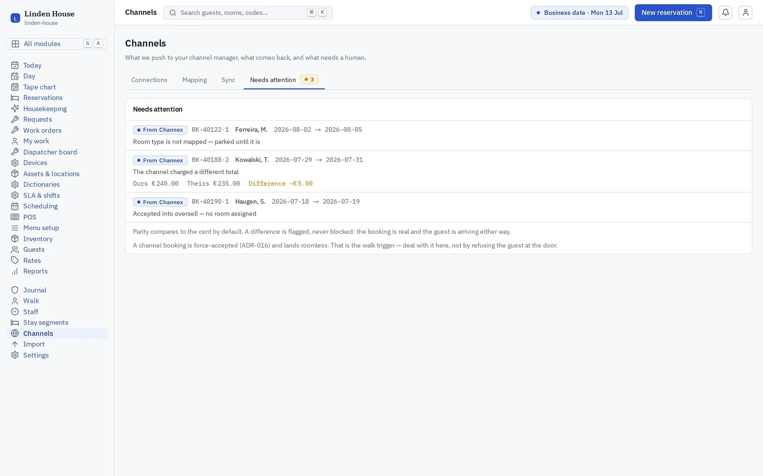Click the Reports bar chart icon
Screen dimensions: 763x476
(15, 271)
